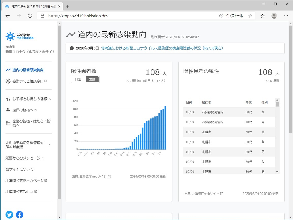
Task: Click the COVID-19 Hokkaido logo icon
Action: pyautogui.click(x=10, y=36)
